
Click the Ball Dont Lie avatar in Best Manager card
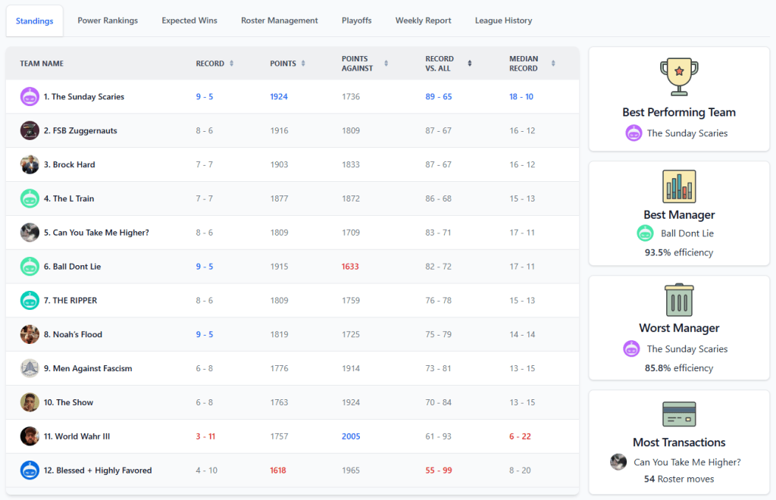coord(645,233)
